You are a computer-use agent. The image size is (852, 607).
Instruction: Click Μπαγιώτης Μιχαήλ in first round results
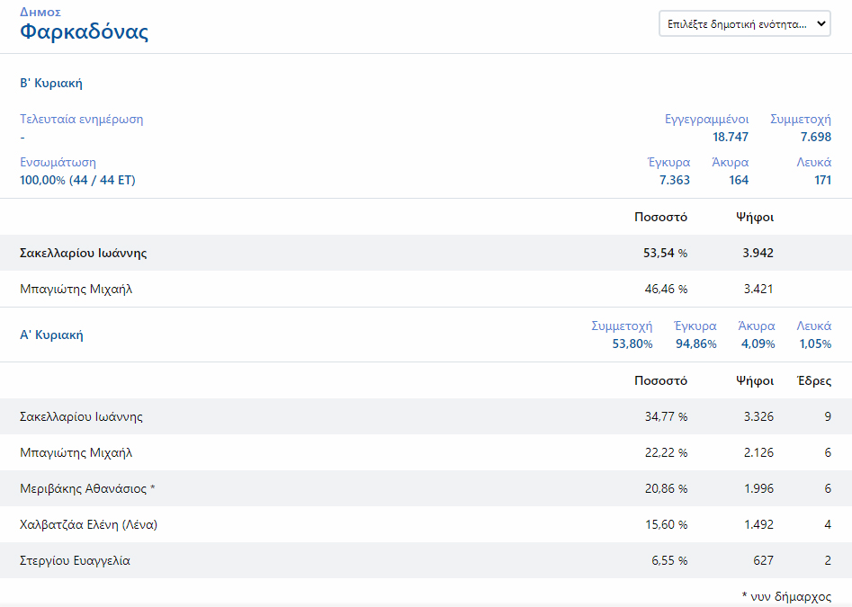(x=76, y=453)
